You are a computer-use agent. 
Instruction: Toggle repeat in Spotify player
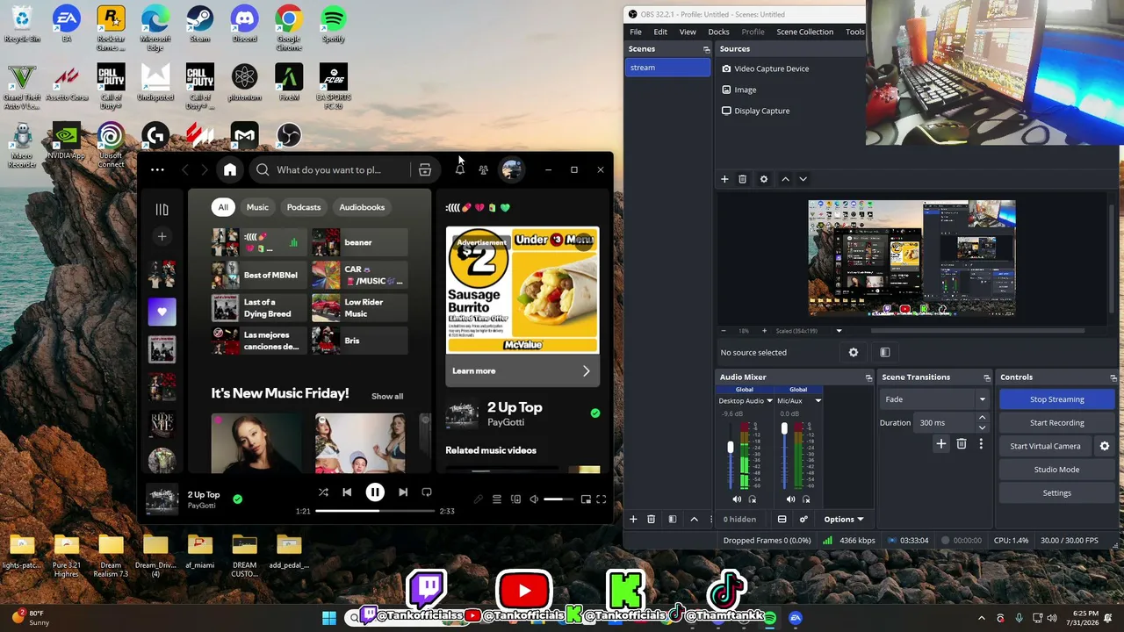pyautogui.click(x=427, y=492)
